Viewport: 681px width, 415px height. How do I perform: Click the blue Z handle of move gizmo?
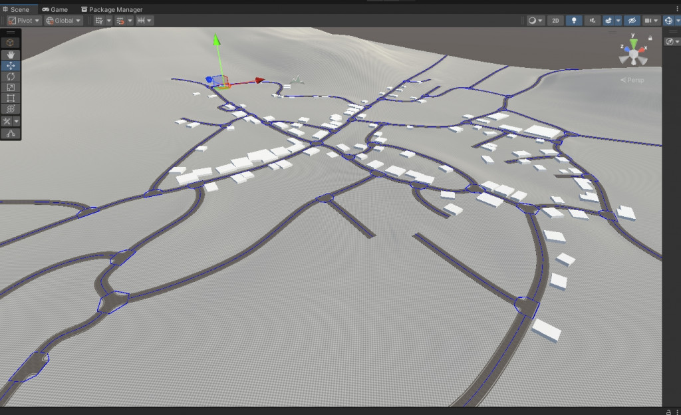[x=209, y=79]
